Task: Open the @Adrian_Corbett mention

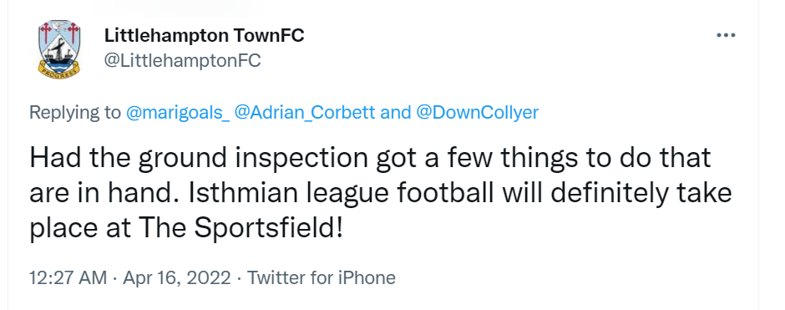Action: pyautogui.click(x=304, y=112)
